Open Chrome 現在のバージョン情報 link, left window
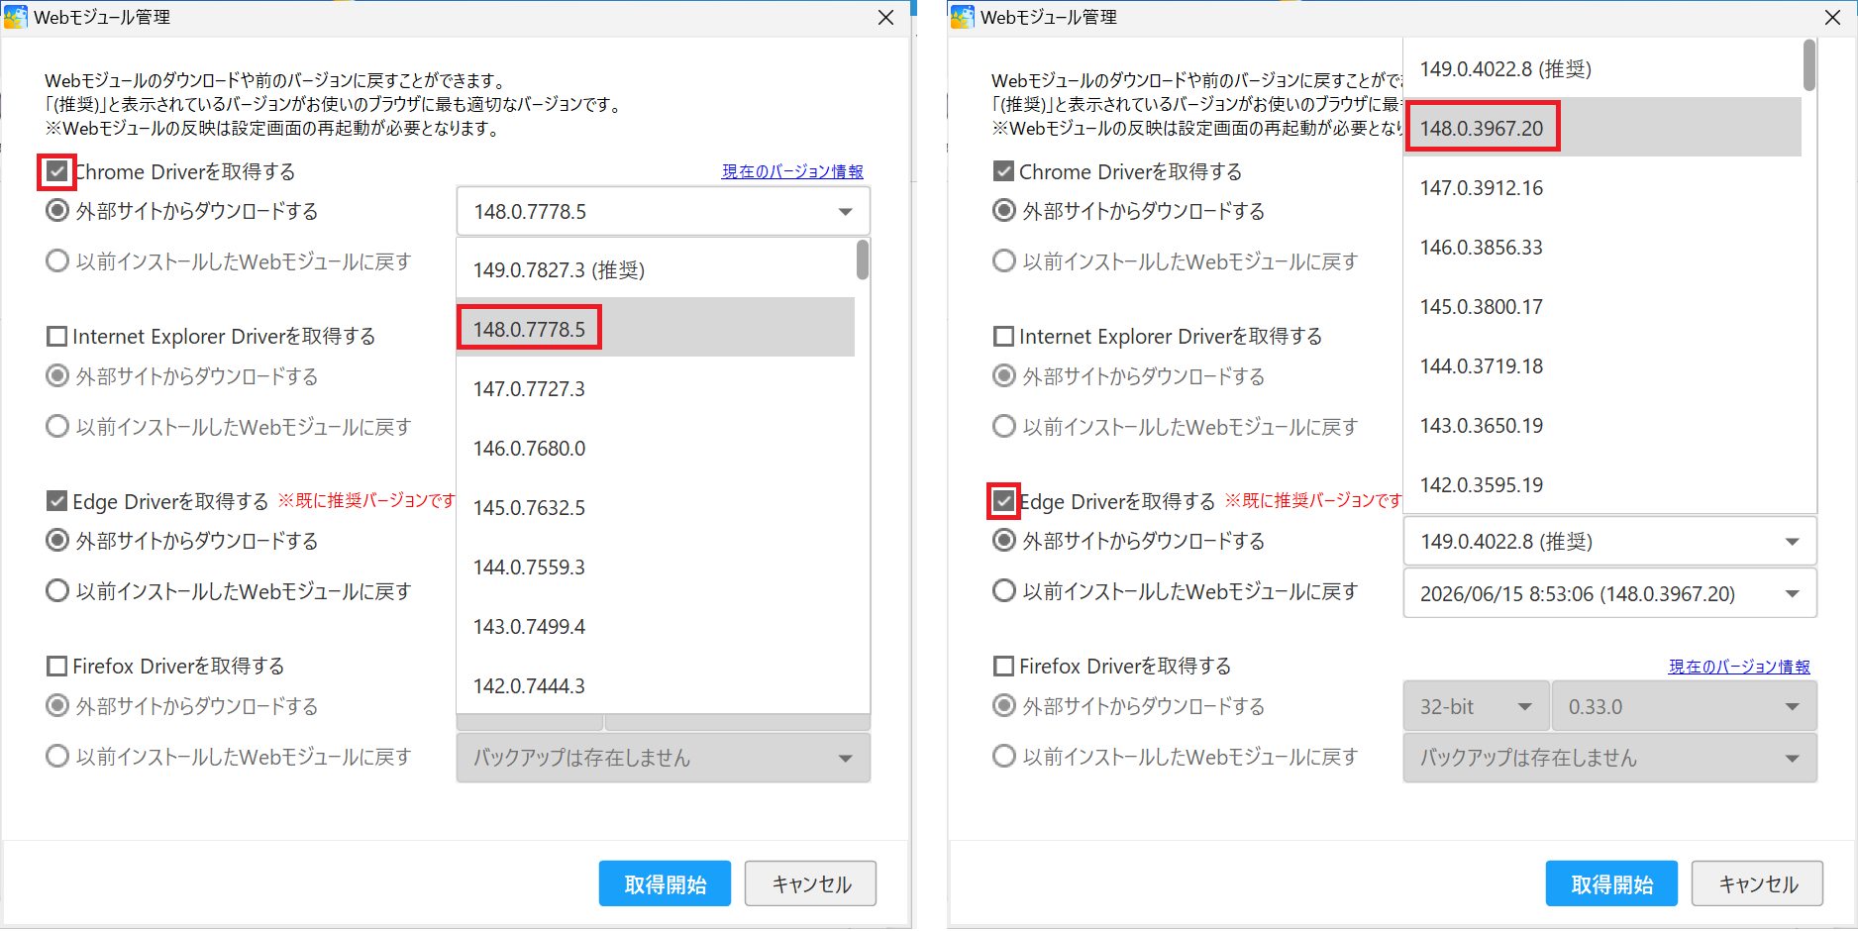The image size is (1858, 931). (x=792, y=171)
